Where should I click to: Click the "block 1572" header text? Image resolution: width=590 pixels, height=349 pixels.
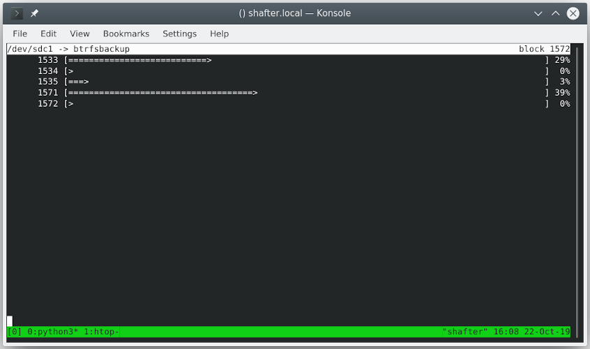545,50
